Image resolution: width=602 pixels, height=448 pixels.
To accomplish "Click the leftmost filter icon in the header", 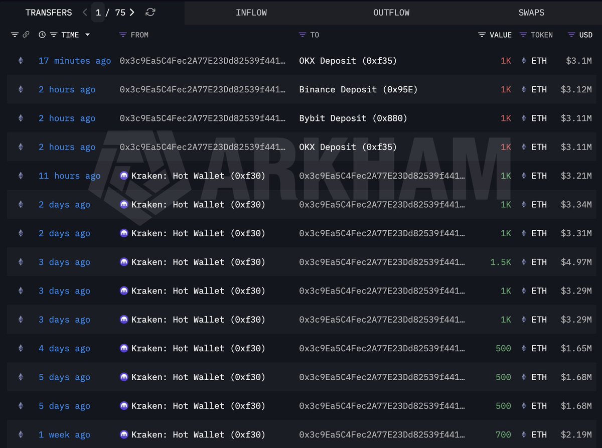I will 14,35.
